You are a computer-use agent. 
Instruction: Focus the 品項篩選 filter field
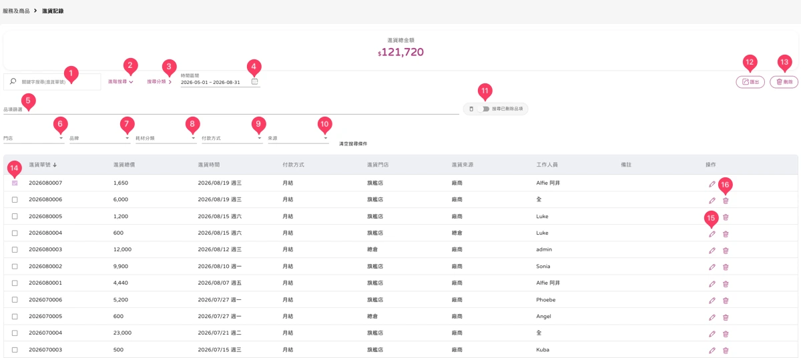click(230, 109)
